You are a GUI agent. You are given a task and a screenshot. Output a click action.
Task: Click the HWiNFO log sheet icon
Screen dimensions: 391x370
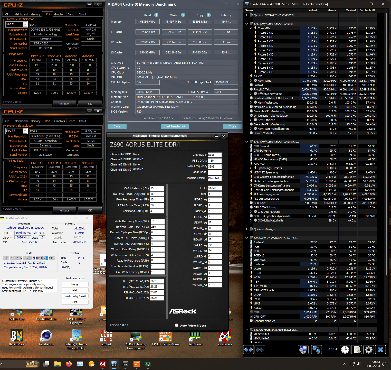[357, 350]
